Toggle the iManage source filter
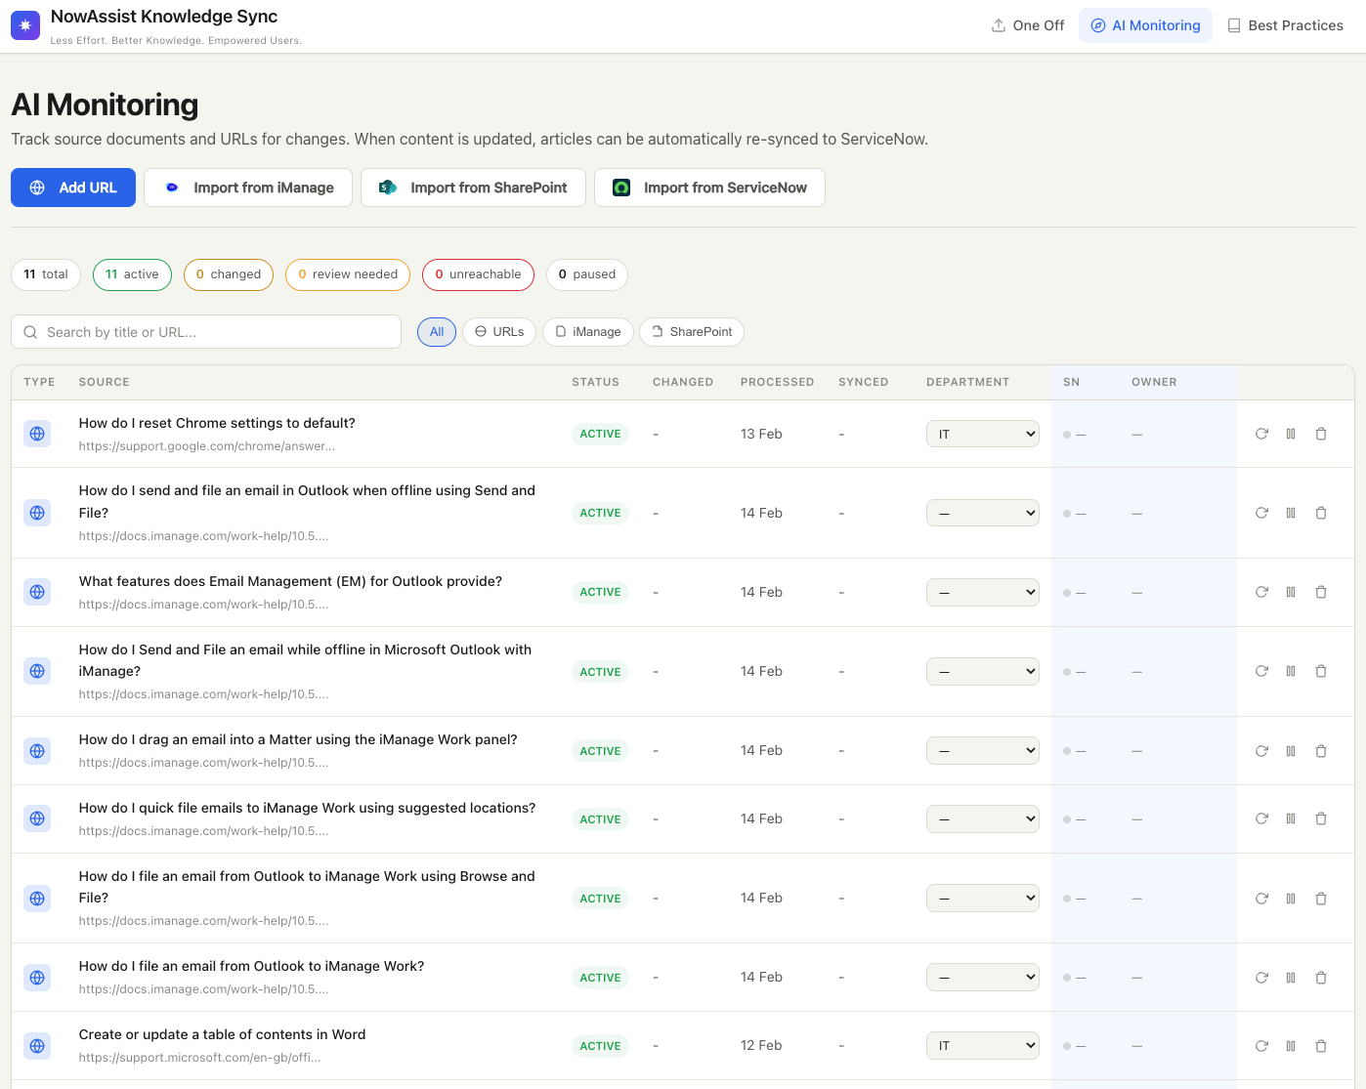 point(587,332)
